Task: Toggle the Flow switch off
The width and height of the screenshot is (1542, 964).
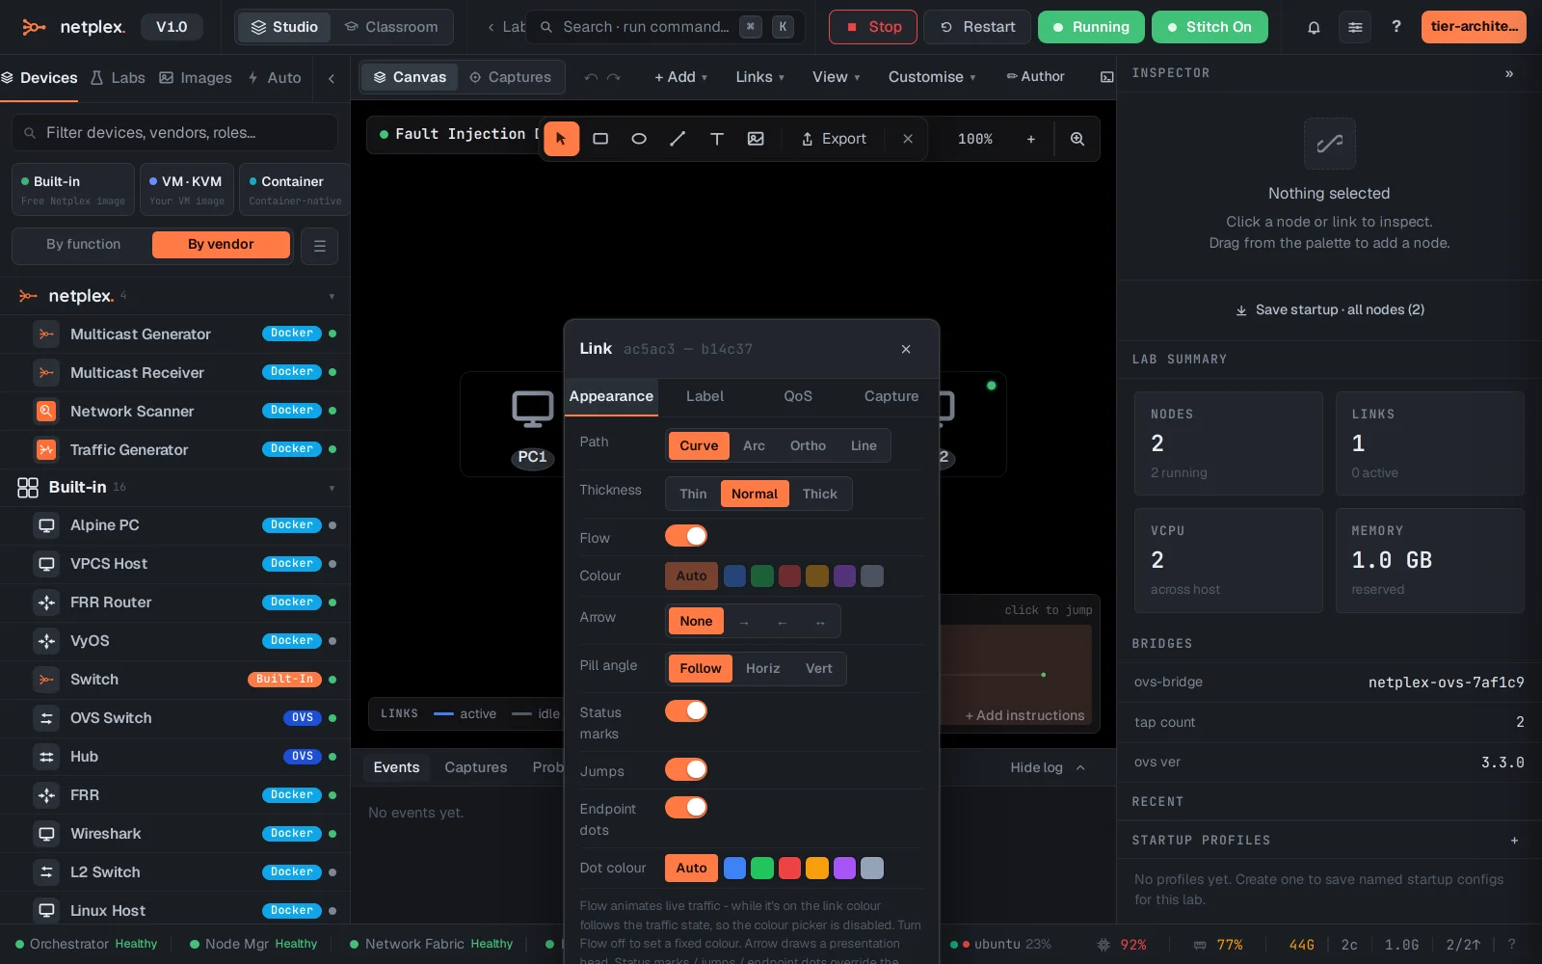Action: 686,536
